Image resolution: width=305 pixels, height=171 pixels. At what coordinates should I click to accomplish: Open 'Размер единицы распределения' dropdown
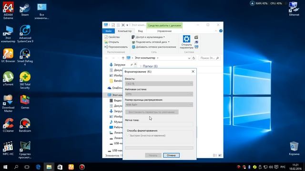[x=159, y=104]
